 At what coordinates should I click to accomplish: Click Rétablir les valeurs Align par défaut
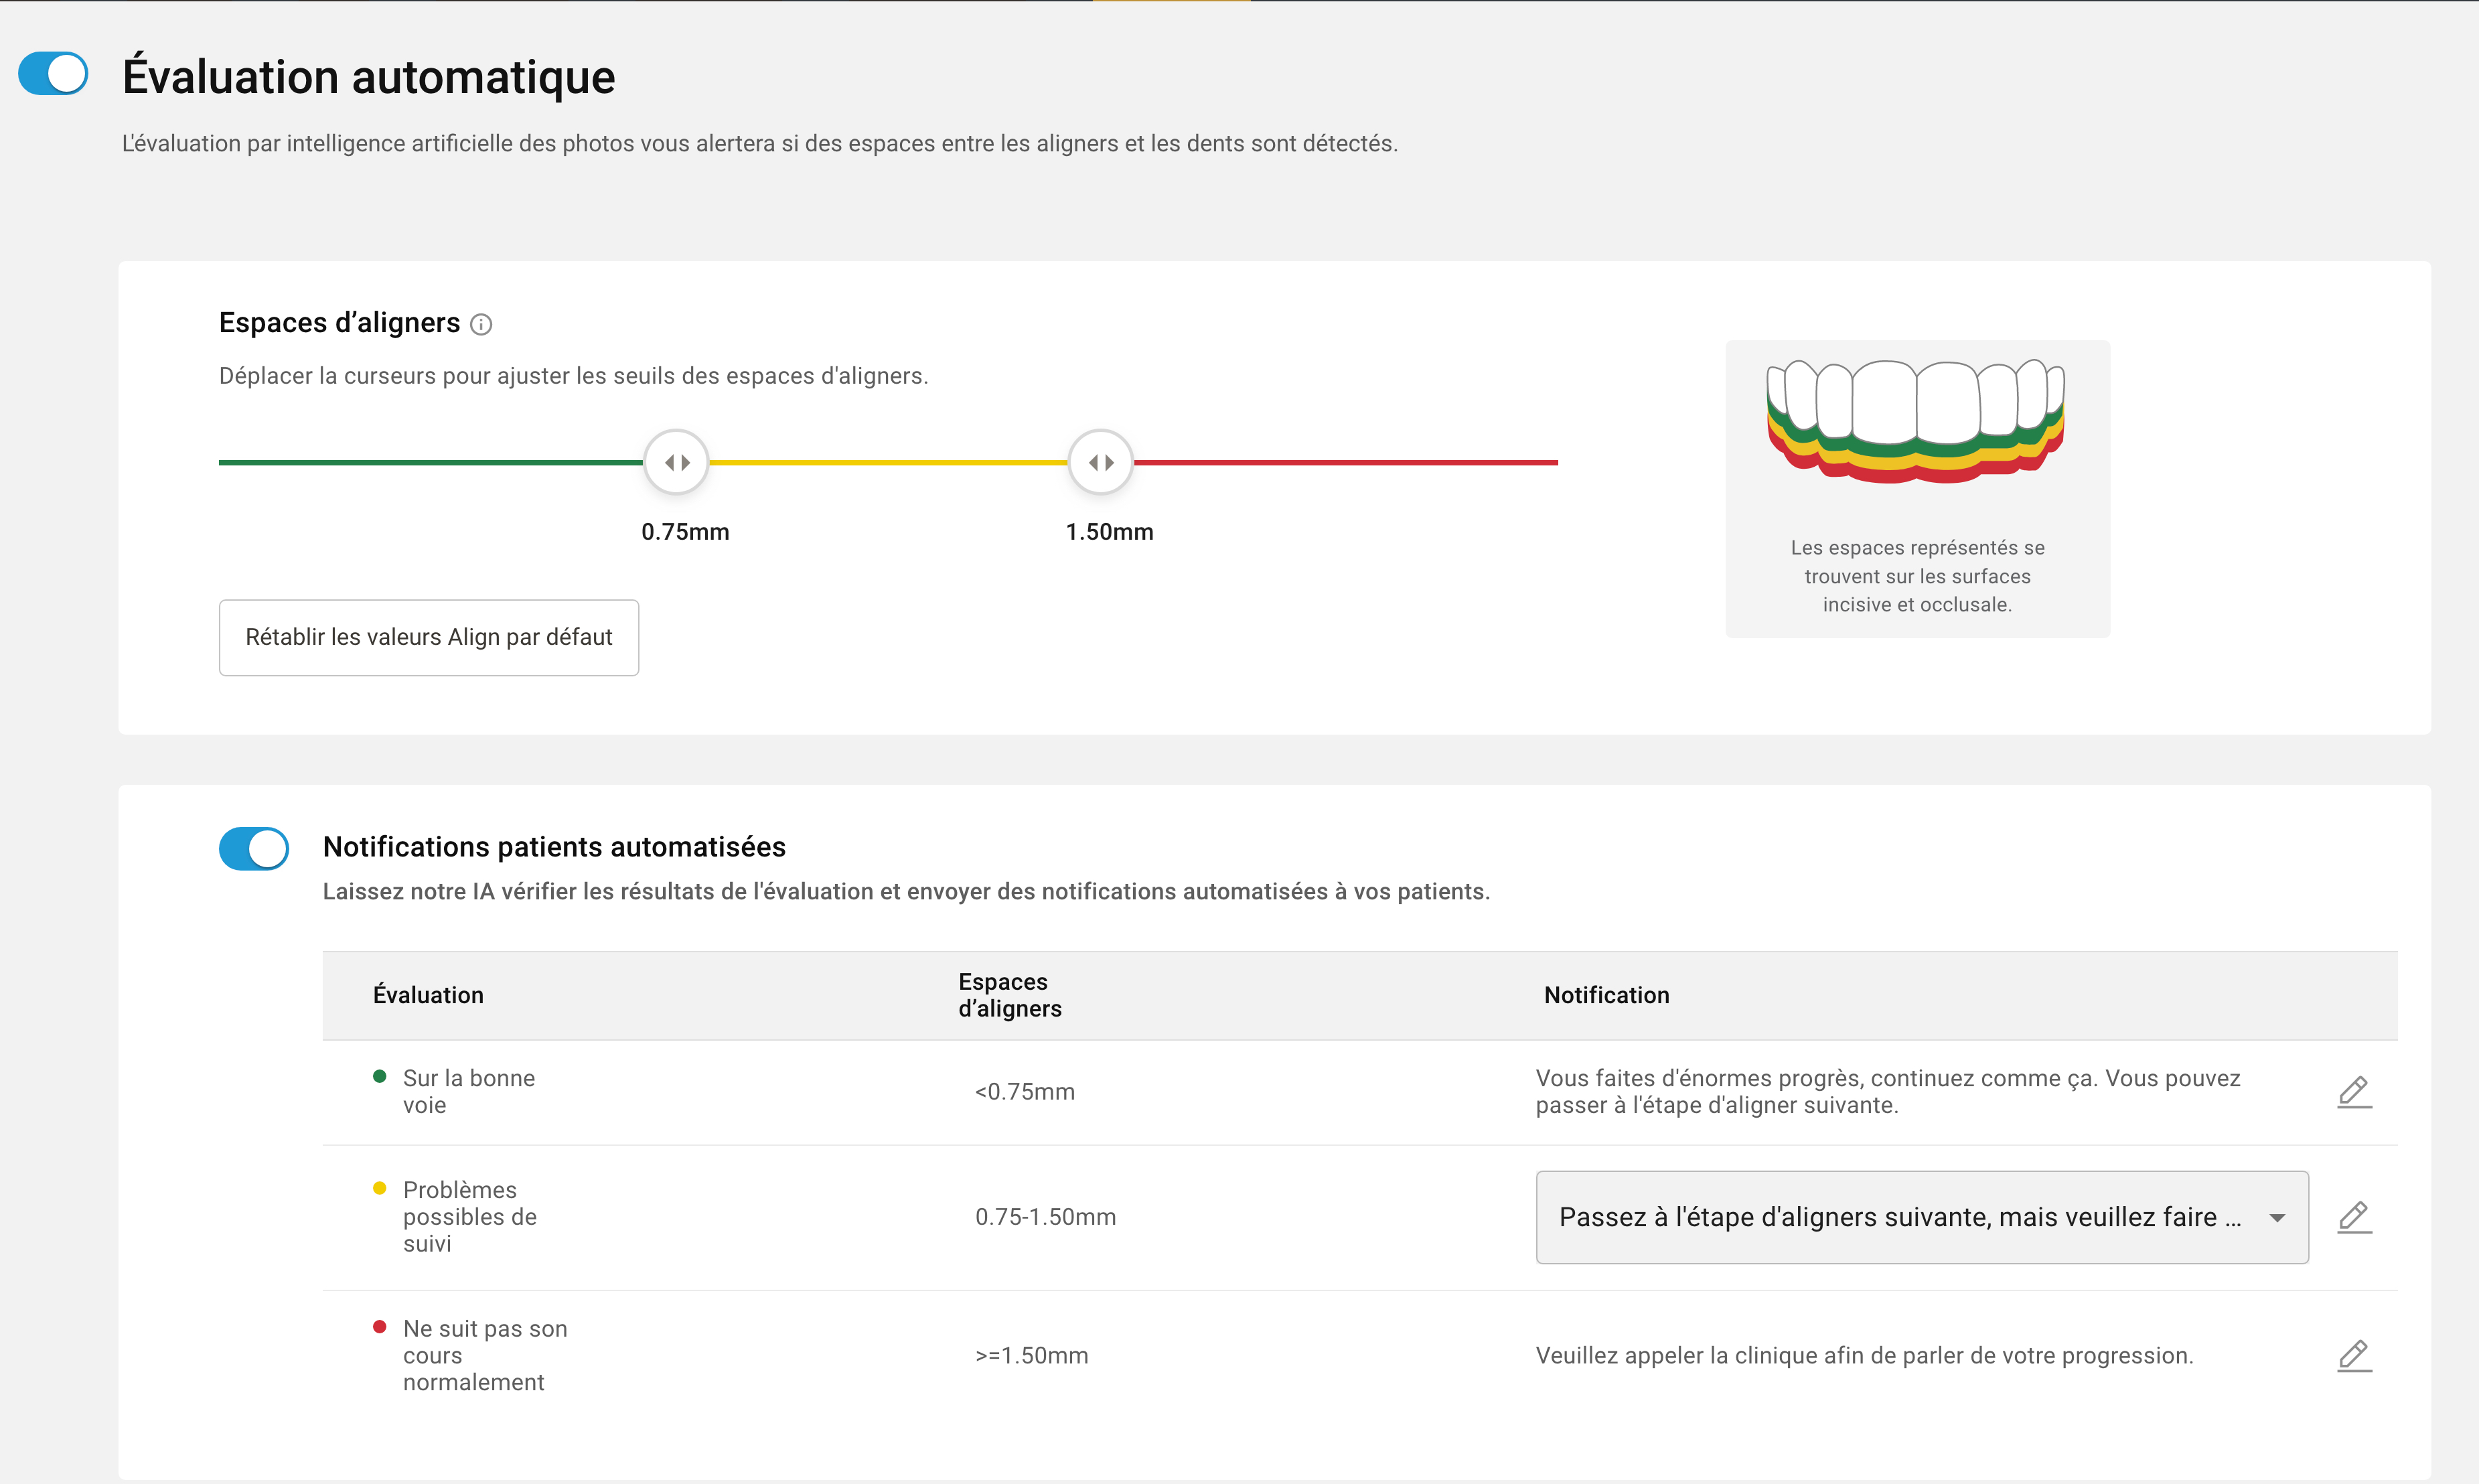tap(429, 638)
